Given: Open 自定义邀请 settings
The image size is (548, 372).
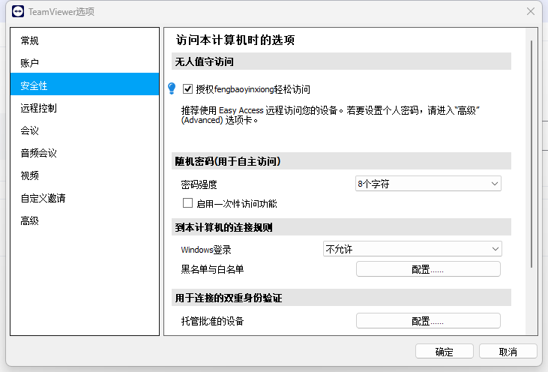Looking at the screenshot, I should pos(85,198).
